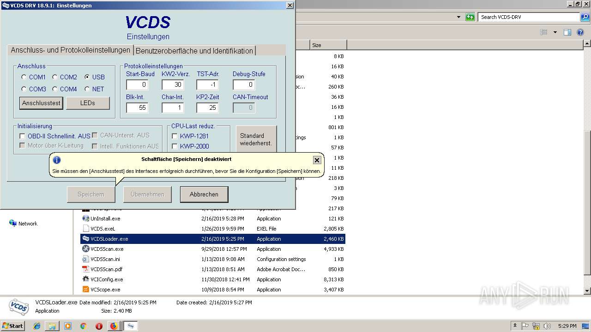Click the VCDS taskbar button

(x=131, y=326)
